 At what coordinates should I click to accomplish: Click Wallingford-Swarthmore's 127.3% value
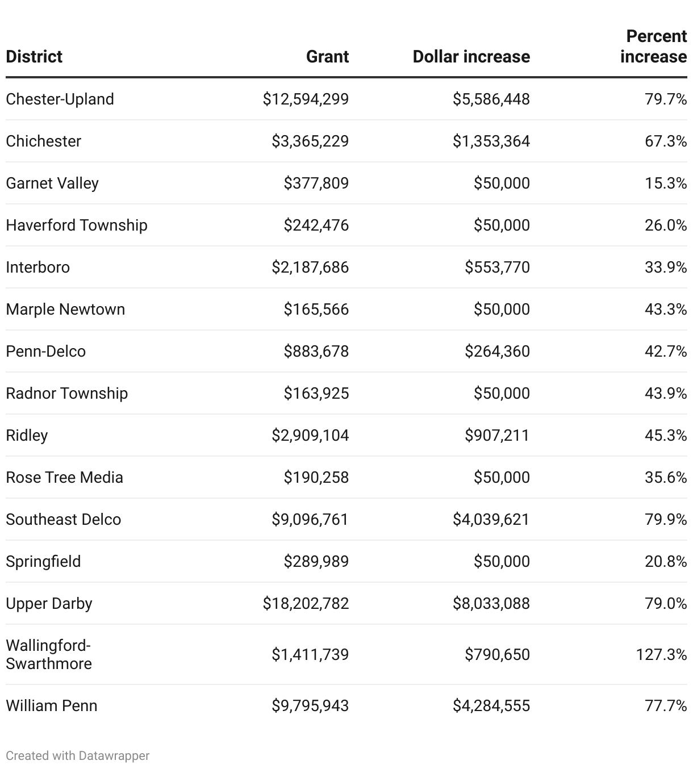tap(661, 655)
